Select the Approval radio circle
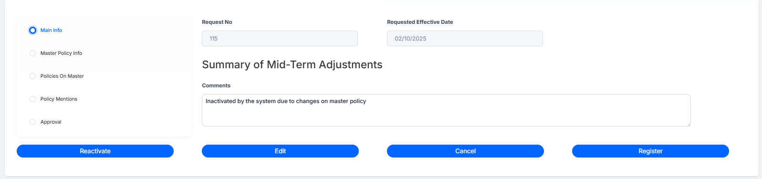Viewport: 762px width, 179px height. click(x=32, y=122)
